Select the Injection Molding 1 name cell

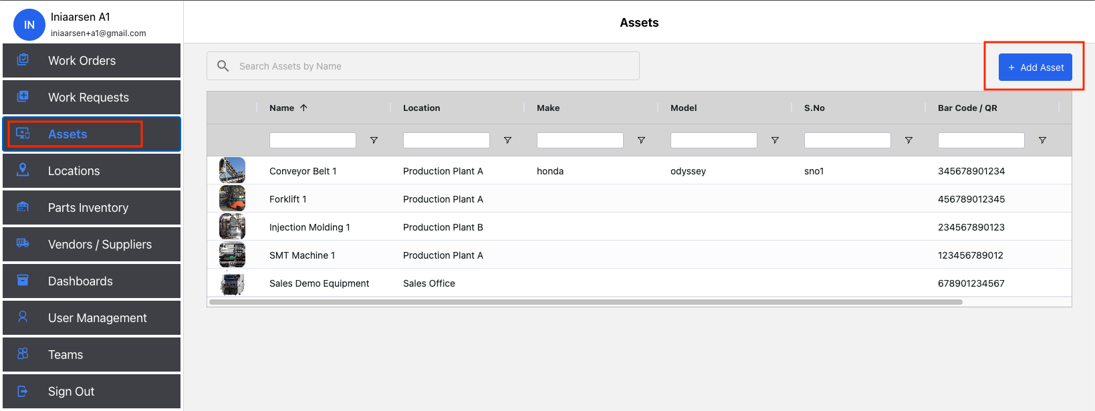click(x=310, y=227)
